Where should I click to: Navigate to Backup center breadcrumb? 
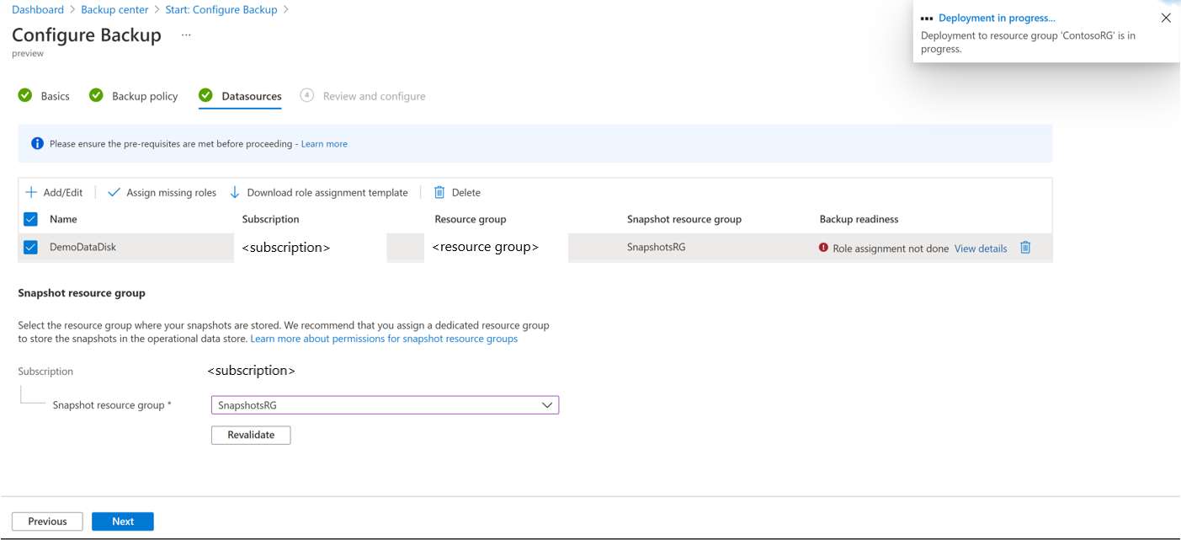coord(114,10)
